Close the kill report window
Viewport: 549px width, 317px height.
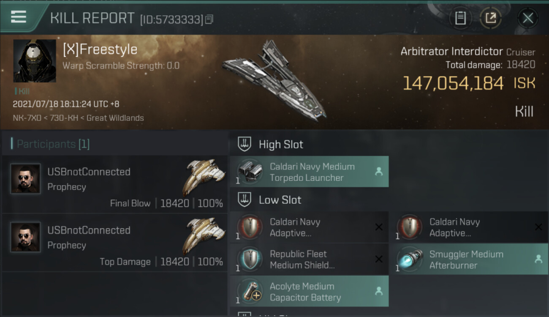[527, 18]
